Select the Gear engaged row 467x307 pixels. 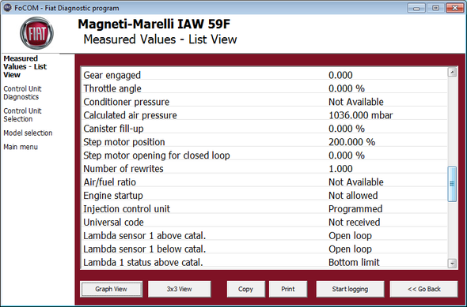click(x=264, y=75)
